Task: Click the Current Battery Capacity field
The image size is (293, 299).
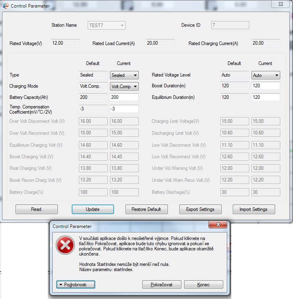Action: click(124, 97)
